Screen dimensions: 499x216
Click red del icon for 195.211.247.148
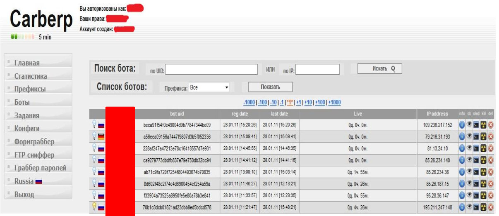click(x=491, y=207)
